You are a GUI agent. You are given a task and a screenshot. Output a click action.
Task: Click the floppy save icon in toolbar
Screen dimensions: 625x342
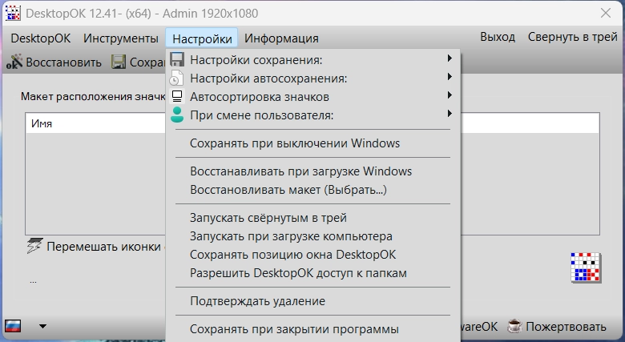[x=119, y=62]
